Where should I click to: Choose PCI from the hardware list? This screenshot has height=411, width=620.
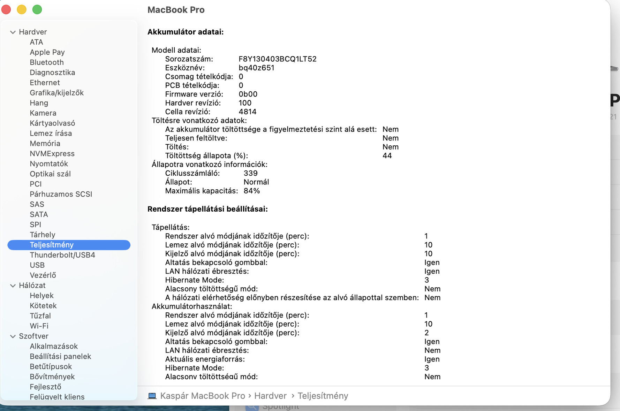click(36, 184)
